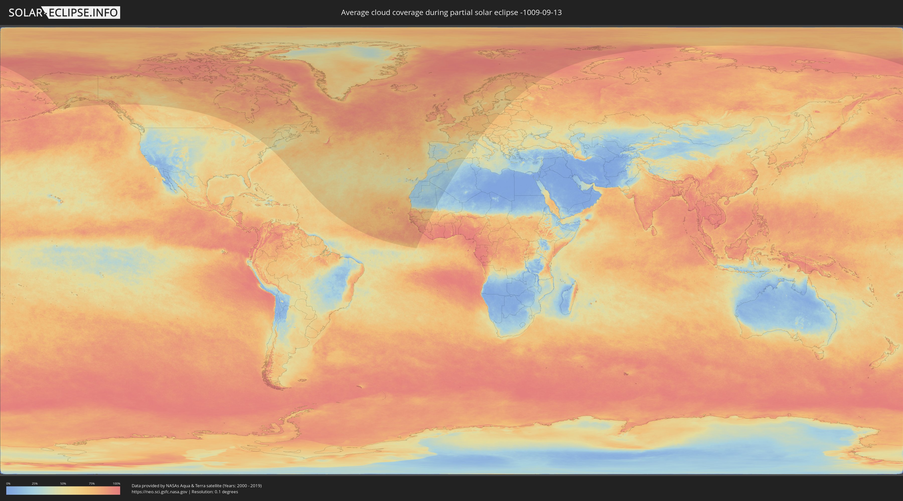
Task: Click the SOLAR-ECLIPSE.INFO logo
Action: coord(64,13)
